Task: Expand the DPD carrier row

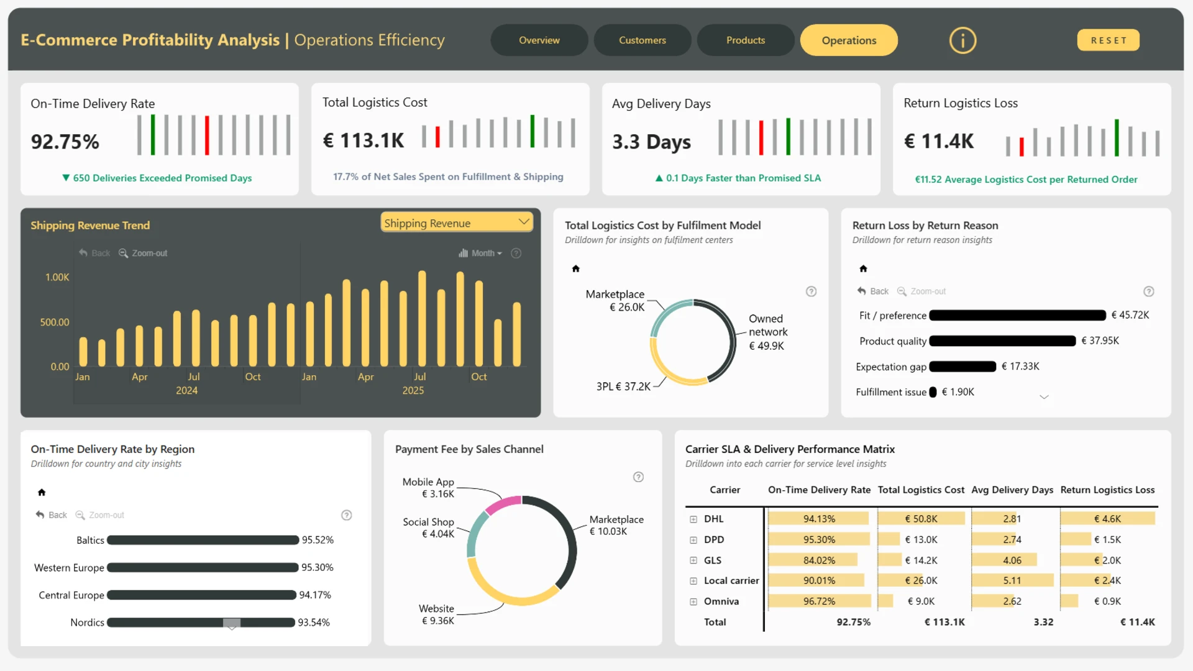Action: [x=693, y=540]
